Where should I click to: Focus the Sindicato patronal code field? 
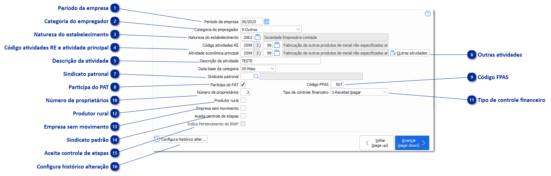tap(247, 76)
